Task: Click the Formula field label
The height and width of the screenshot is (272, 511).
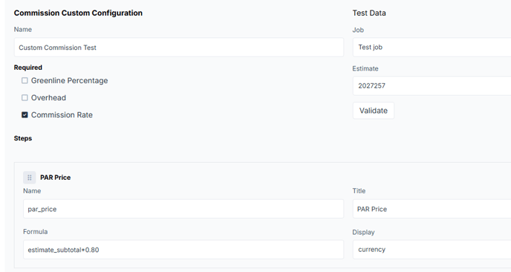Action: (35, 232)
